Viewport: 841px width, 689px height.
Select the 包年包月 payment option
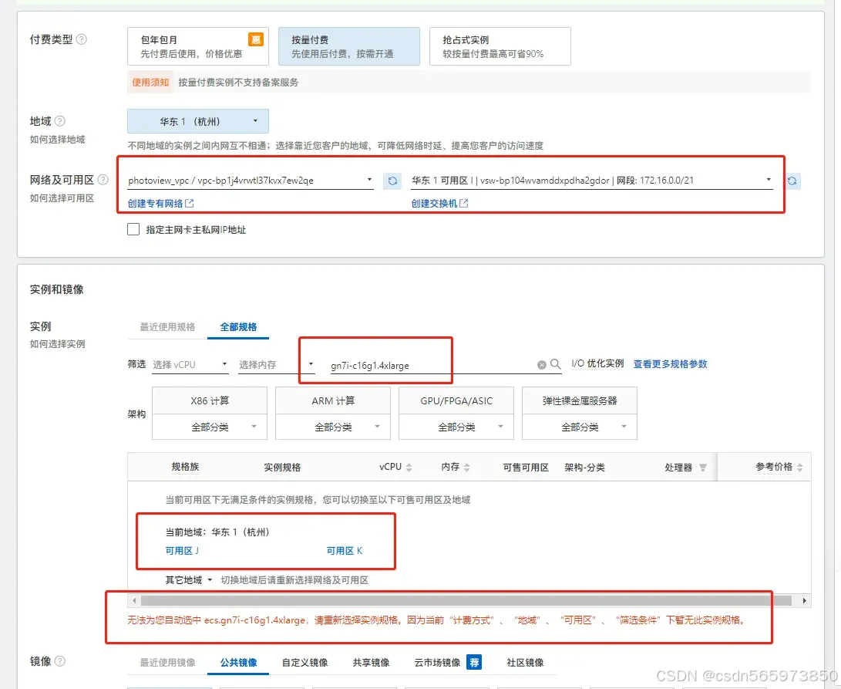[x=197, y=46]
